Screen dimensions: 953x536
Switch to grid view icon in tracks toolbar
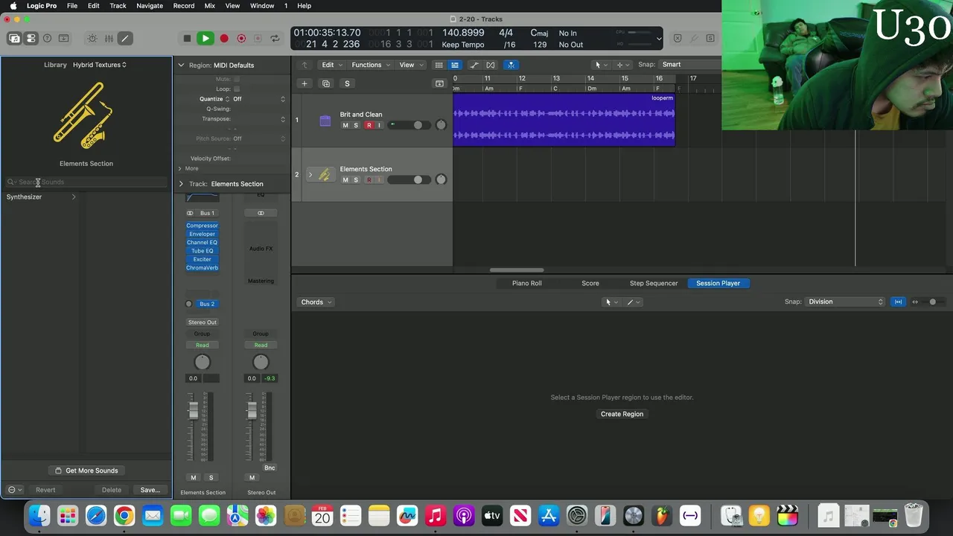point(439,65)
